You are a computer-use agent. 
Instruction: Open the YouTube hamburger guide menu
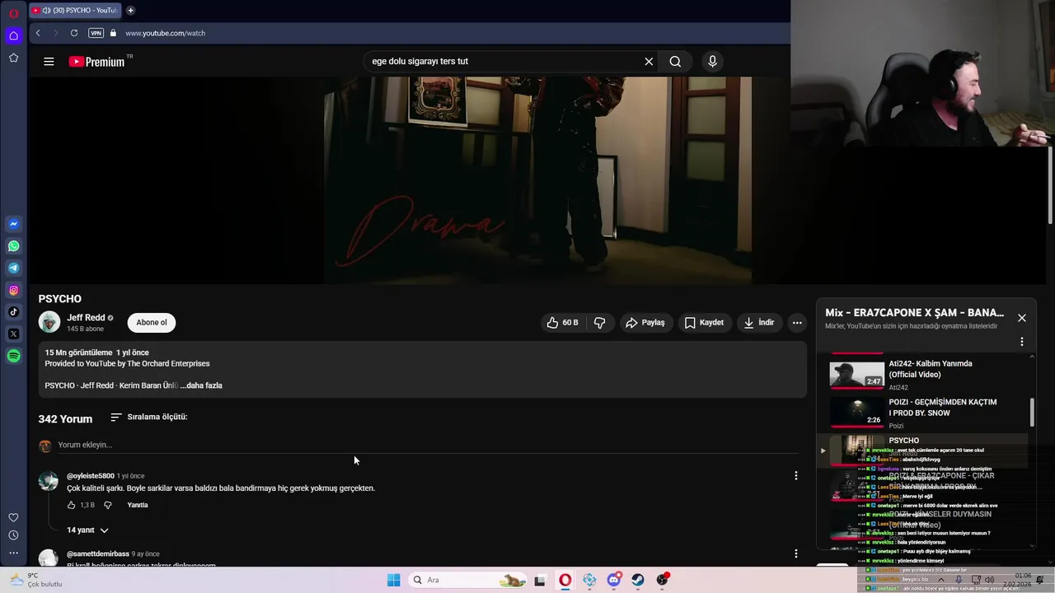click(x=49, y=61)
